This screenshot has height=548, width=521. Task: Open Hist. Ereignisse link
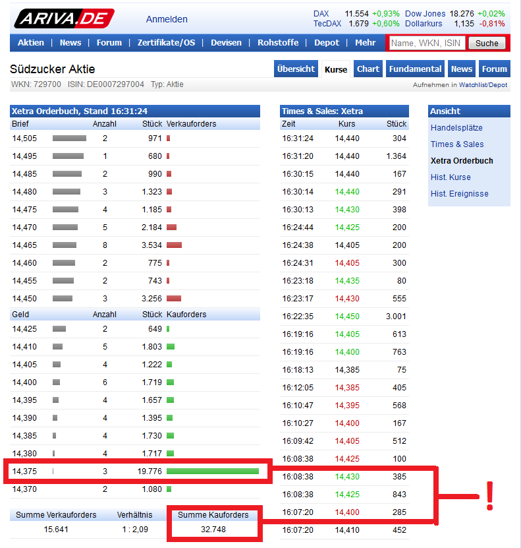pyautogui.click(x=459, y=194)
